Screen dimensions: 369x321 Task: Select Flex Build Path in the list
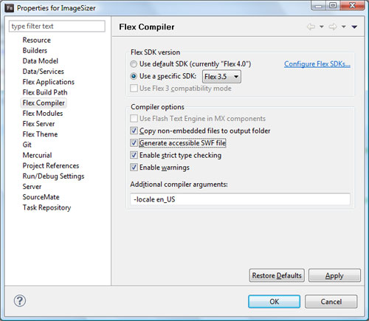45,92
